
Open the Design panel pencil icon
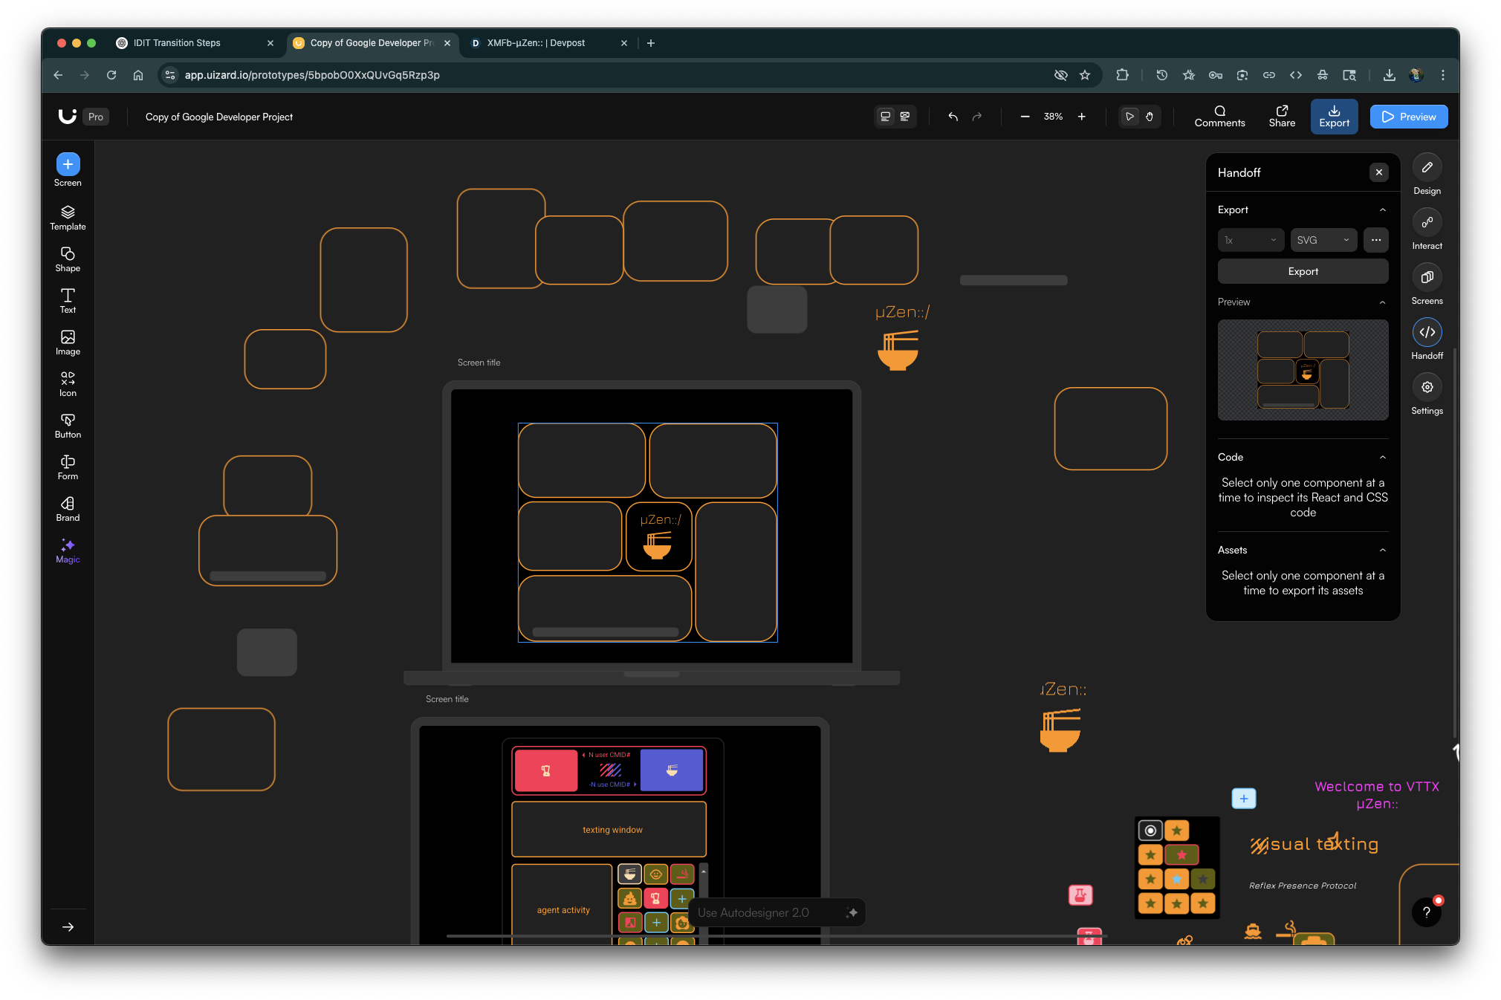pyautogui.click(x=1427, y=168)
